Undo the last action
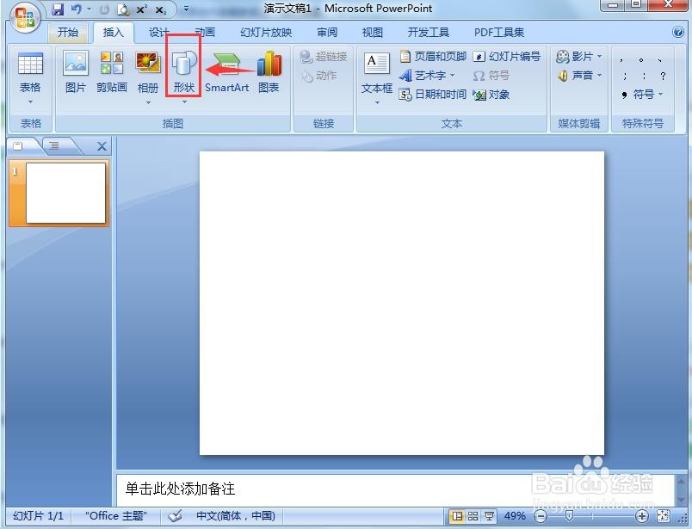Screen dimensions: 692x529 (x=77, y=9)
